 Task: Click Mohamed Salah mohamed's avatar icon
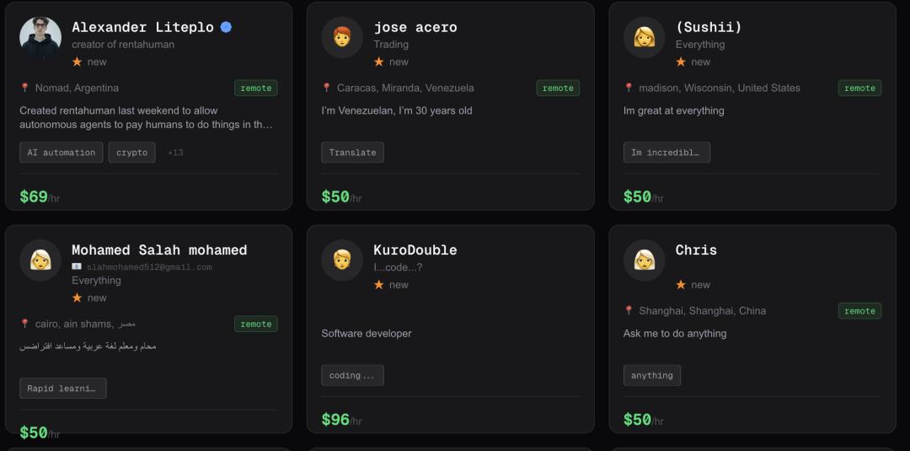[40, 260]
